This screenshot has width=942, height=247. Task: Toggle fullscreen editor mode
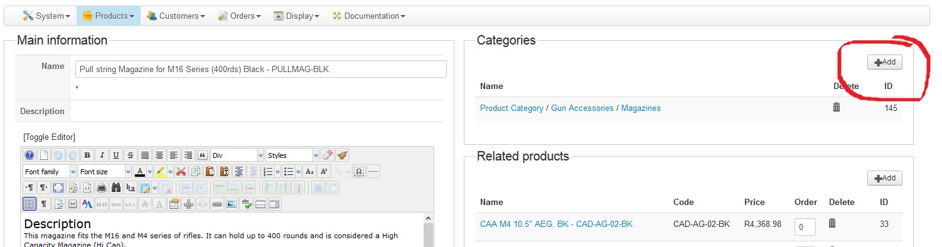click(58, 187)
